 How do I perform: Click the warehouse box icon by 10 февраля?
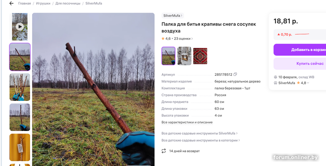[275, 77]
